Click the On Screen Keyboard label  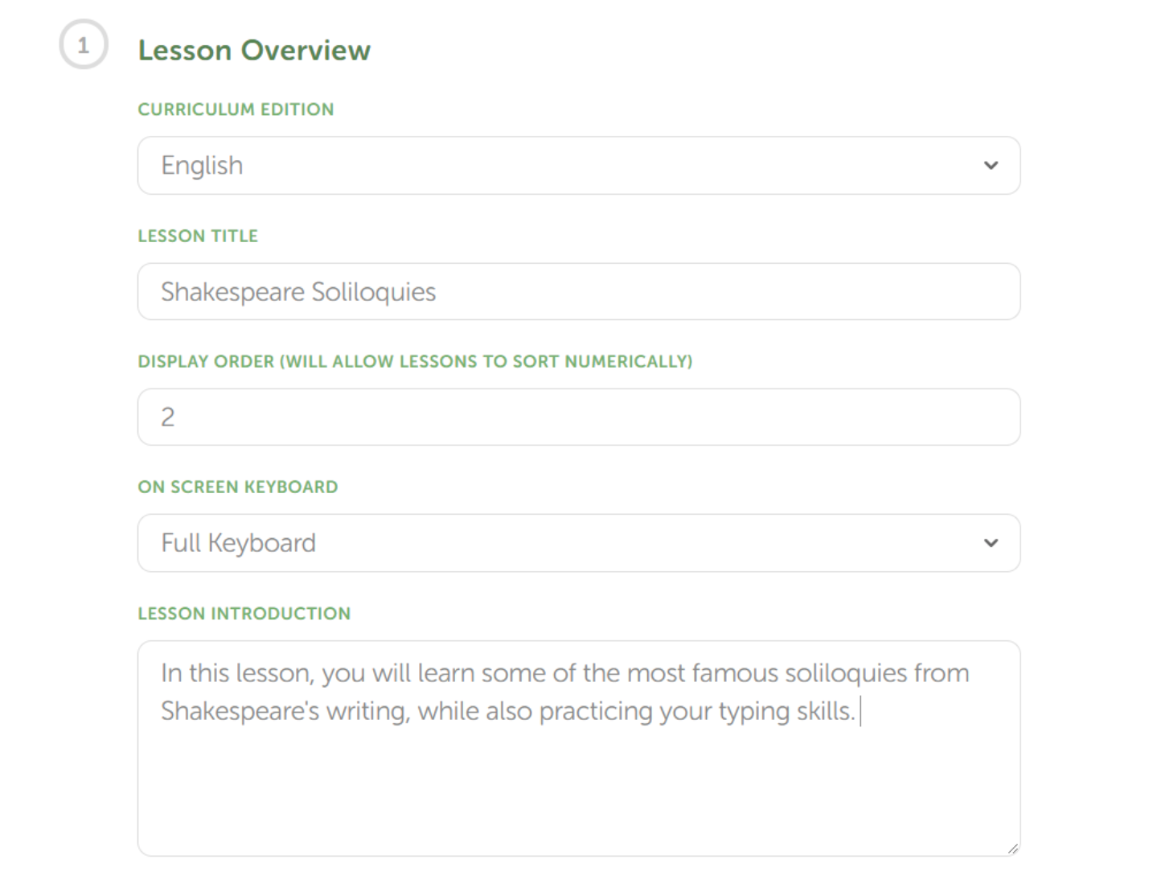click(x=238, y=487)
